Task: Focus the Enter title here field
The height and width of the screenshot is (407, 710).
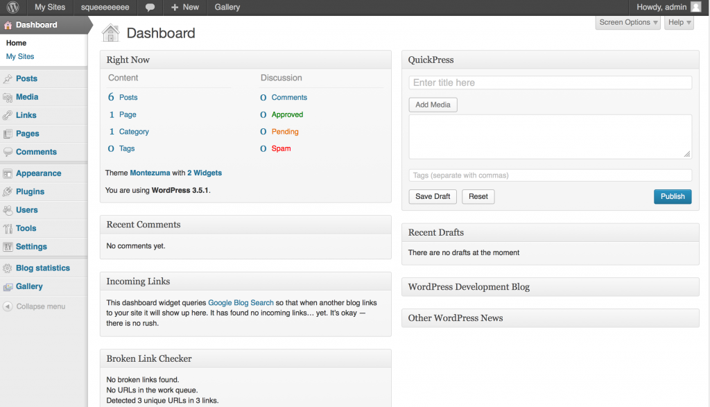Action: click(550, 83)
